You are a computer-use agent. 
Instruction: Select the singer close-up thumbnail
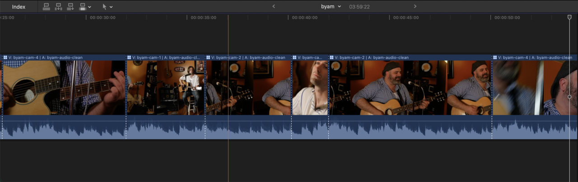310,88
